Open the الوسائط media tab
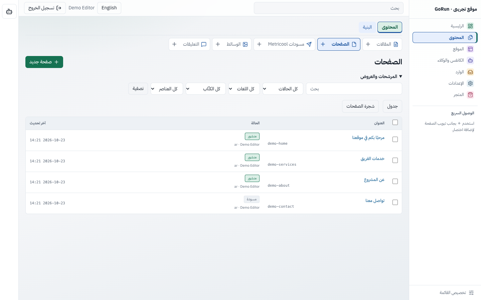The height and width of the screenshot is (300, 481). click(237, 44)
